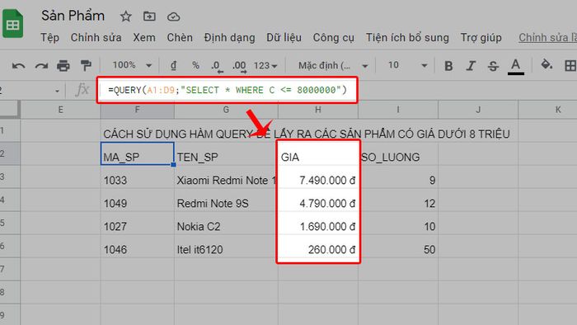Image resolution: width=577 pixels, height=325 pixels.
Task: Click the Move to folder icon
Action: 149,16
